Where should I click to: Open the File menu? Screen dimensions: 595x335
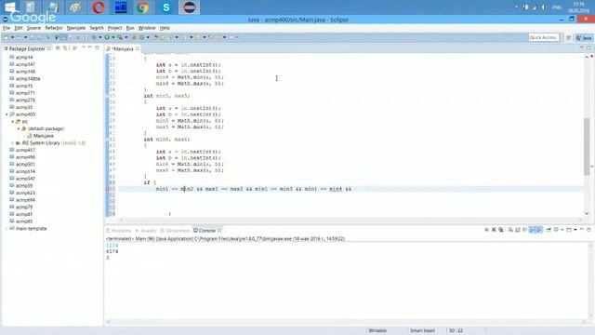click(x=7, y=28)
